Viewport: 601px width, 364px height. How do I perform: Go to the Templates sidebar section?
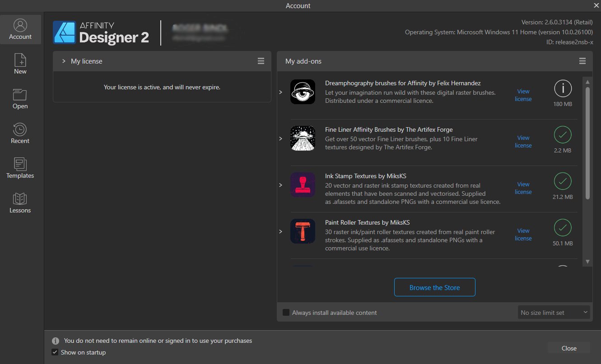(x=20, y=168)
